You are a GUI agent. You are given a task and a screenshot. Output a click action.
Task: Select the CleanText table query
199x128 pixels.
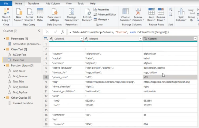22,60
